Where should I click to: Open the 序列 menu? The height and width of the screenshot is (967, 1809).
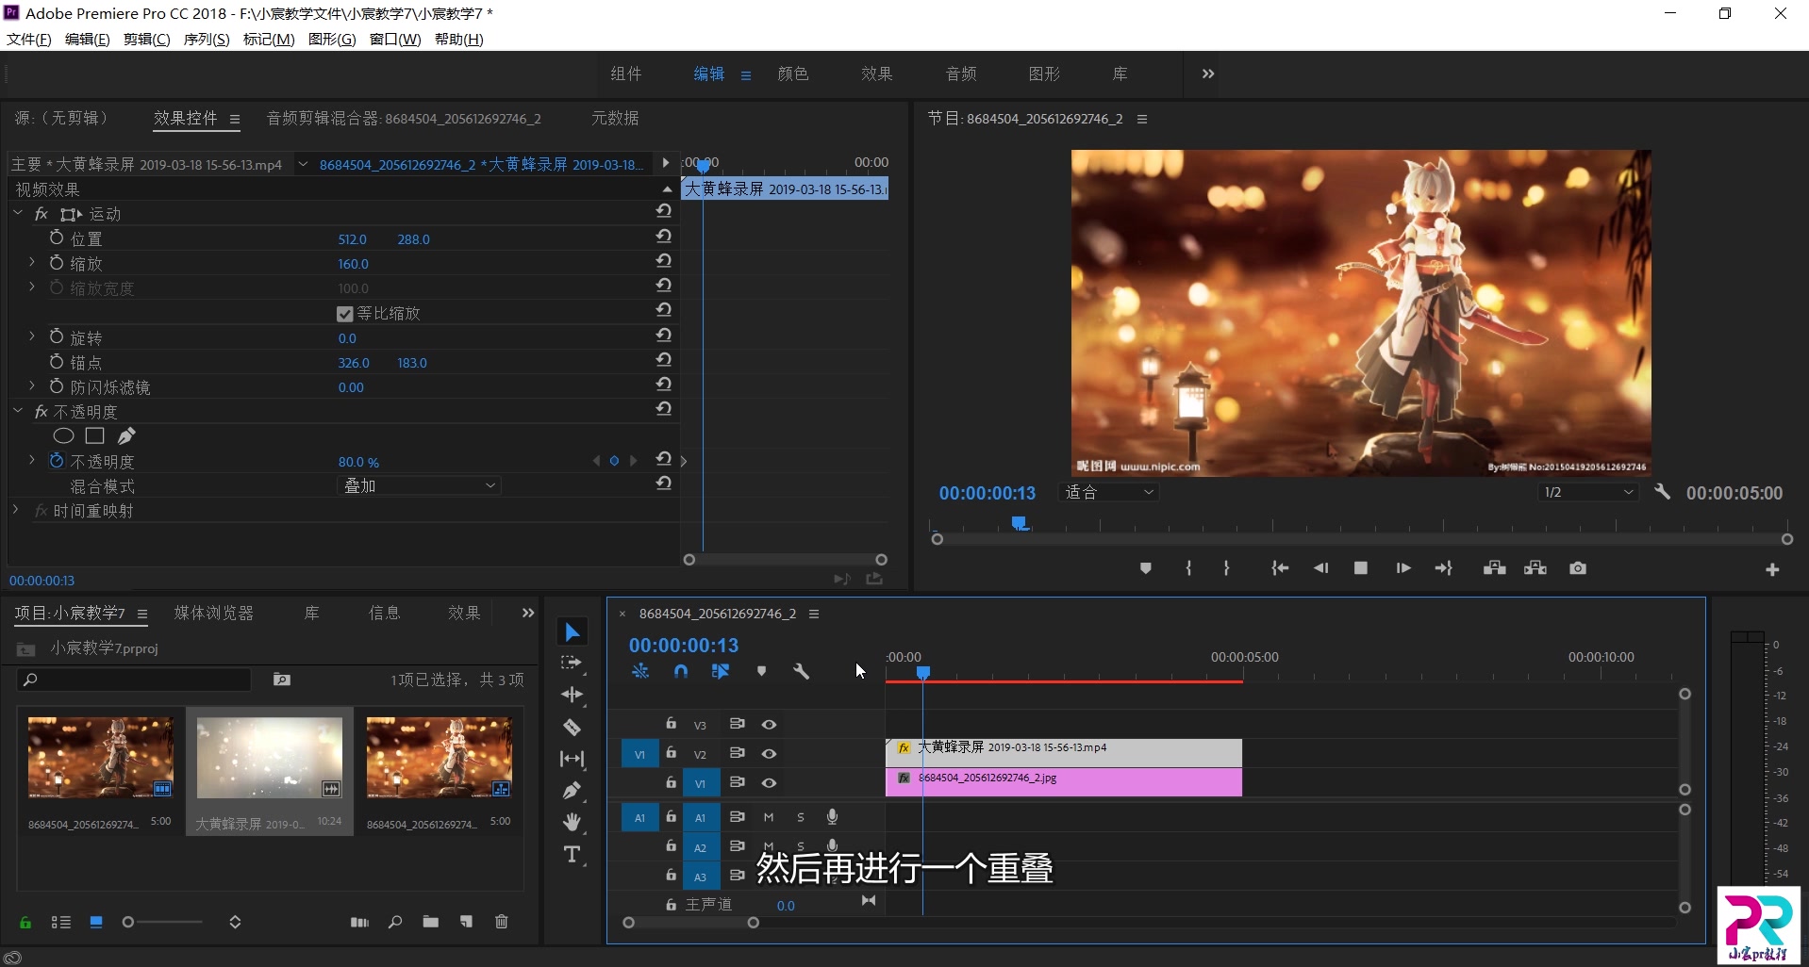[207, 39]
